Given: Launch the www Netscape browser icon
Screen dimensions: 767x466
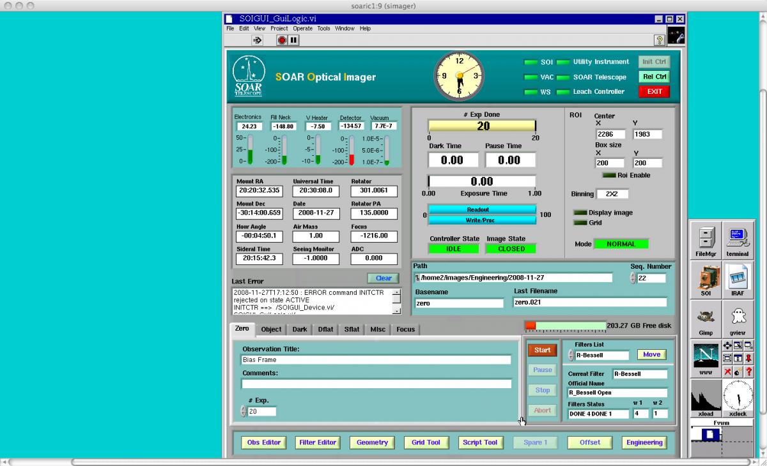Looking at the screenshot, I should [706, 359].
